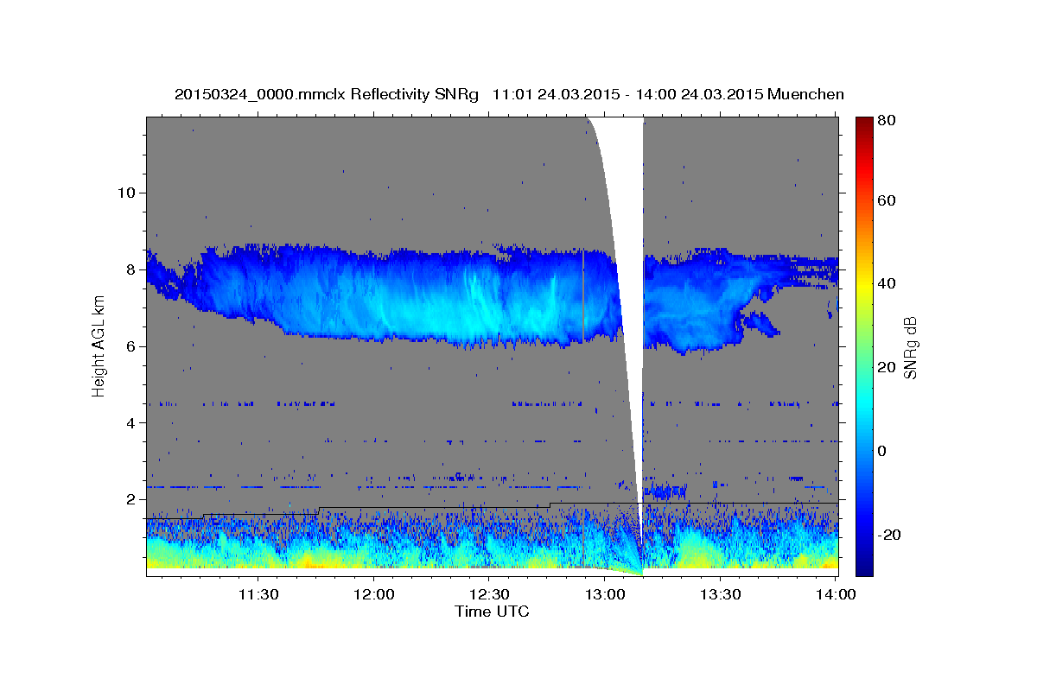Click the 'Time UTC' axis label

click(492, 612)
